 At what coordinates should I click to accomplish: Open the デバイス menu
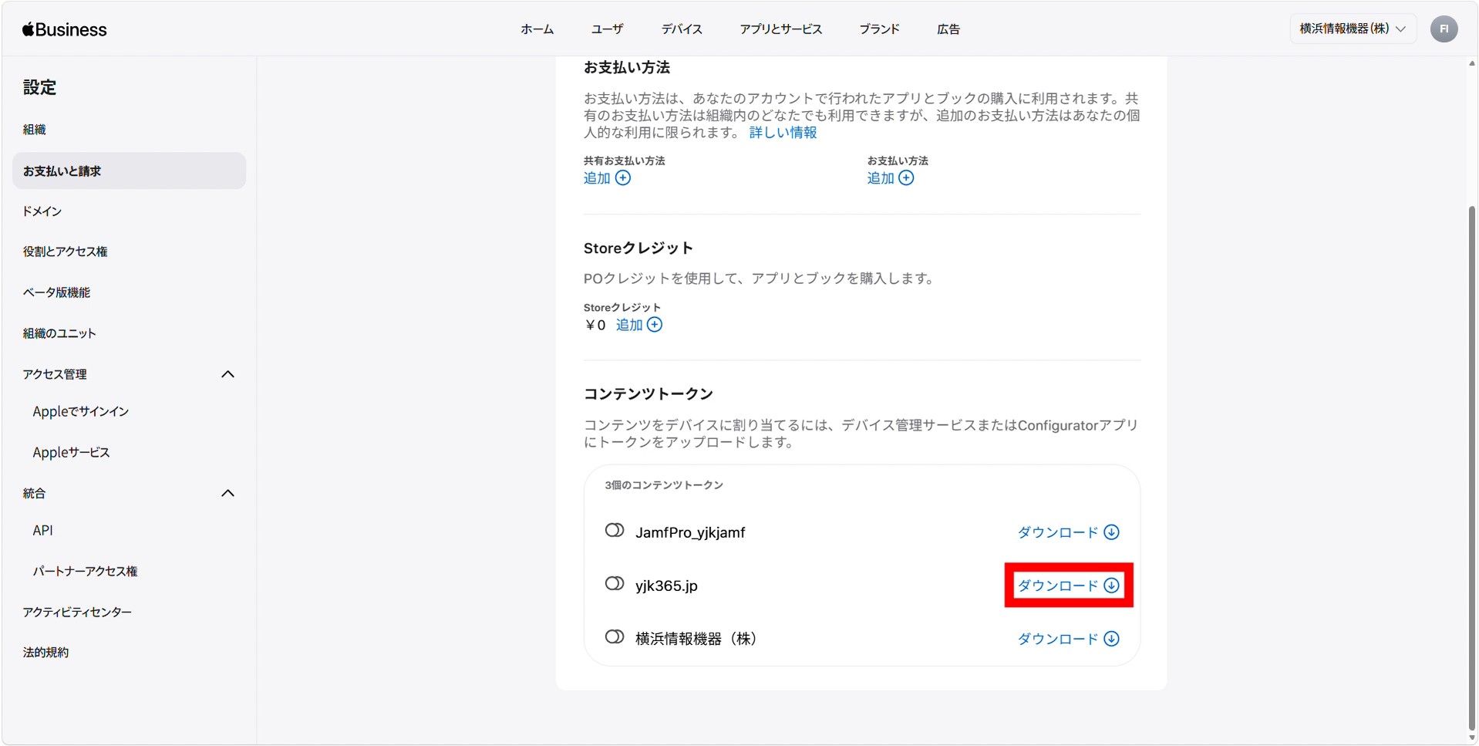click(682, 29)
